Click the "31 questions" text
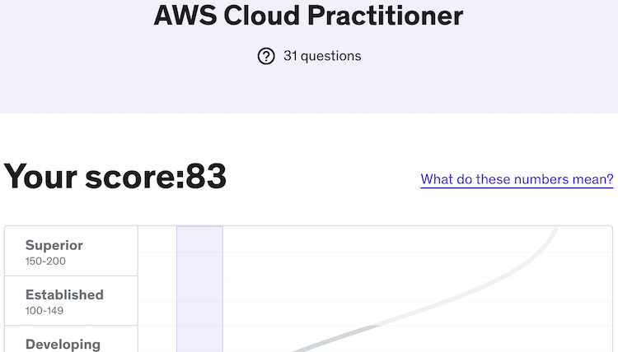This screenshot has height=352, width=618. [322, 56]
